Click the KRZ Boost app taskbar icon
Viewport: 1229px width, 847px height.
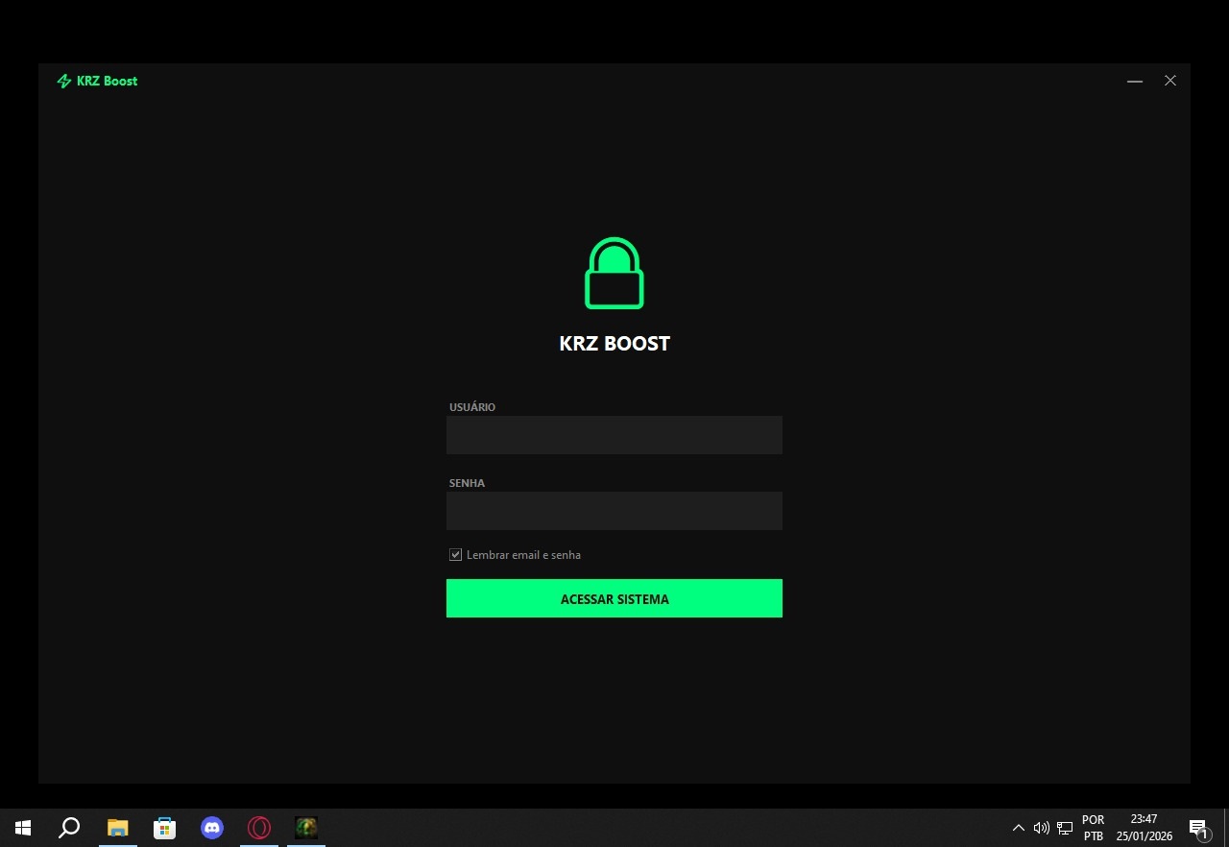306,828
